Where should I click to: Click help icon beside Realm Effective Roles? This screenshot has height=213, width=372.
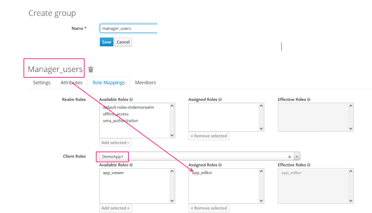(x=309, y=100)
